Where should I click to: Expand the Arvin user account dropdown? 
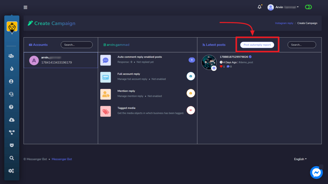(283, 7)
